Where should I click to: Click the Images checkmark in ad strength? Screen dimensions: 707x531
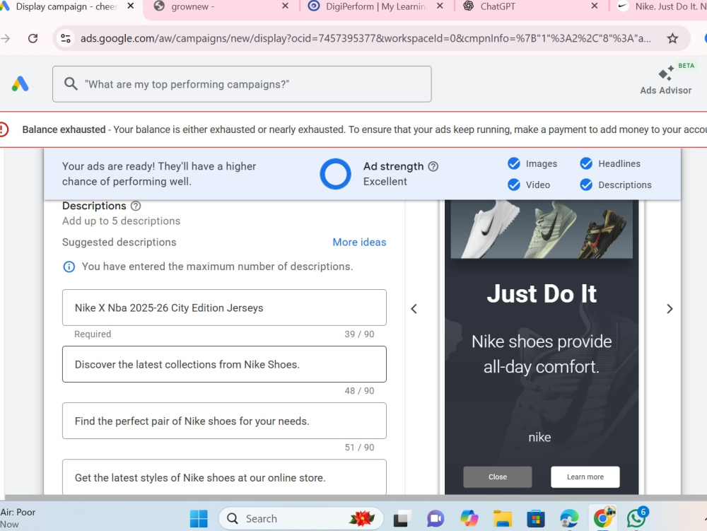click(x=513, y=163)
